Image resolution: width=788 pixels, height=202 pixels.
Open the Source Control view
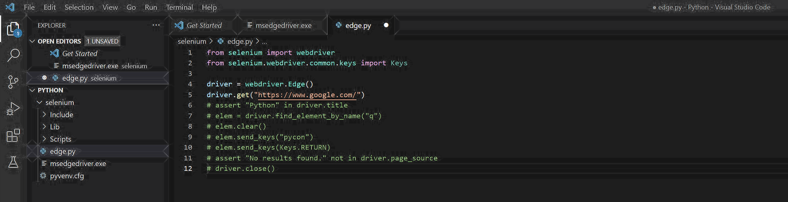(x=13, y=82)
